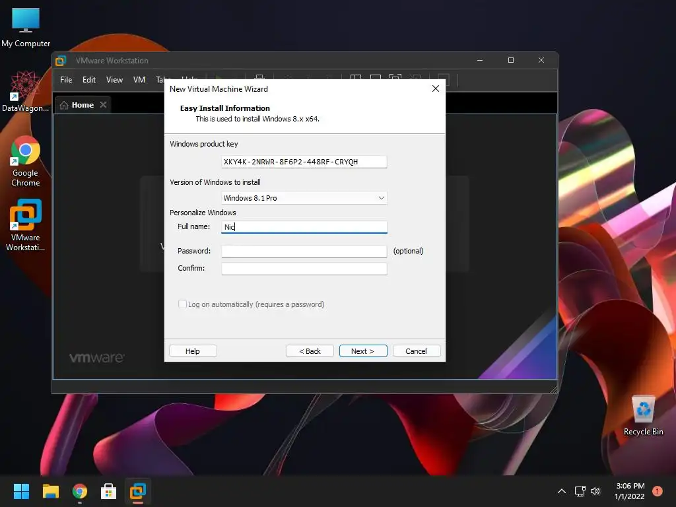
Task: Cancel the New Virtual Machine Wizard
Action: pyautogui.click(x=417, y=351)
